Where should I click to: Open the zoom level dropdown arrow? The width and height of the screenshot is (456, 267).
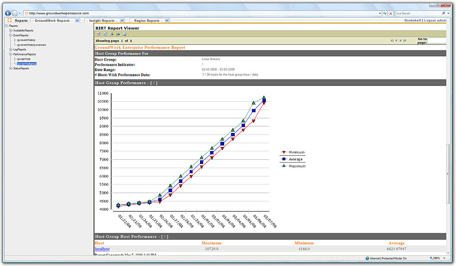444,258
